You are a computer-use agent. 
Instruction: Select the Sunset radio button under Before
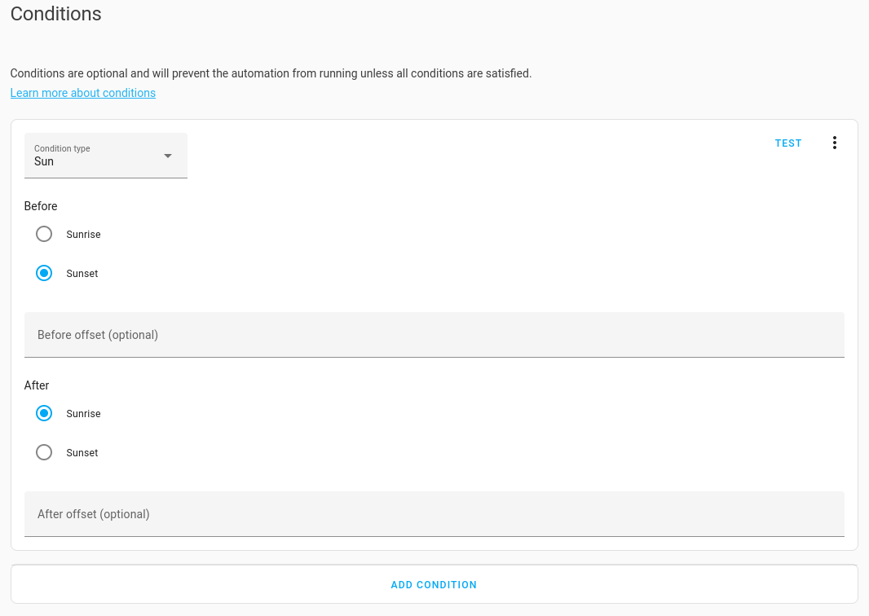coord(44,274)
